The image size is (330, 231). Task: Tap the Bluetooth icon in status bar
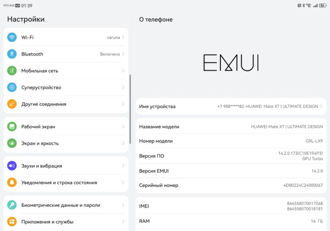(x=303, y=5)
